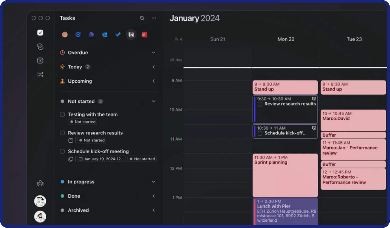Click the January 2024 title
Screen dimensions: 390x228
(194, 18)
